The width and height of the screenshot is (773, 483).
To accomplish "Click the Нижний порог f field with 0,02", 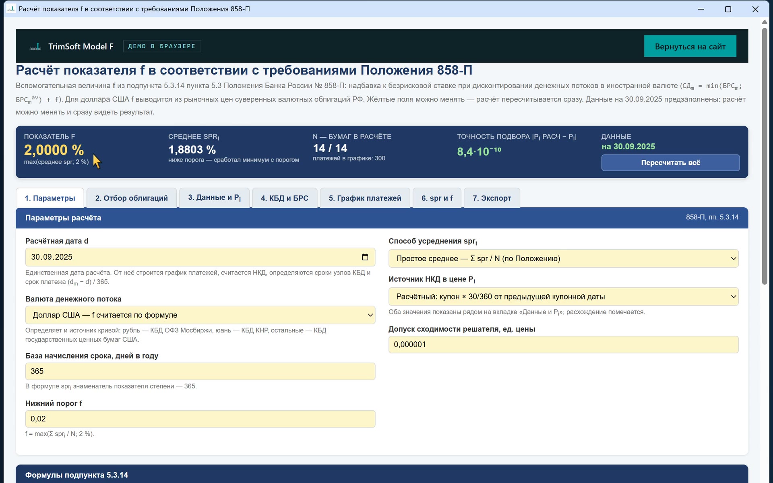I will [x=200, y=419].
